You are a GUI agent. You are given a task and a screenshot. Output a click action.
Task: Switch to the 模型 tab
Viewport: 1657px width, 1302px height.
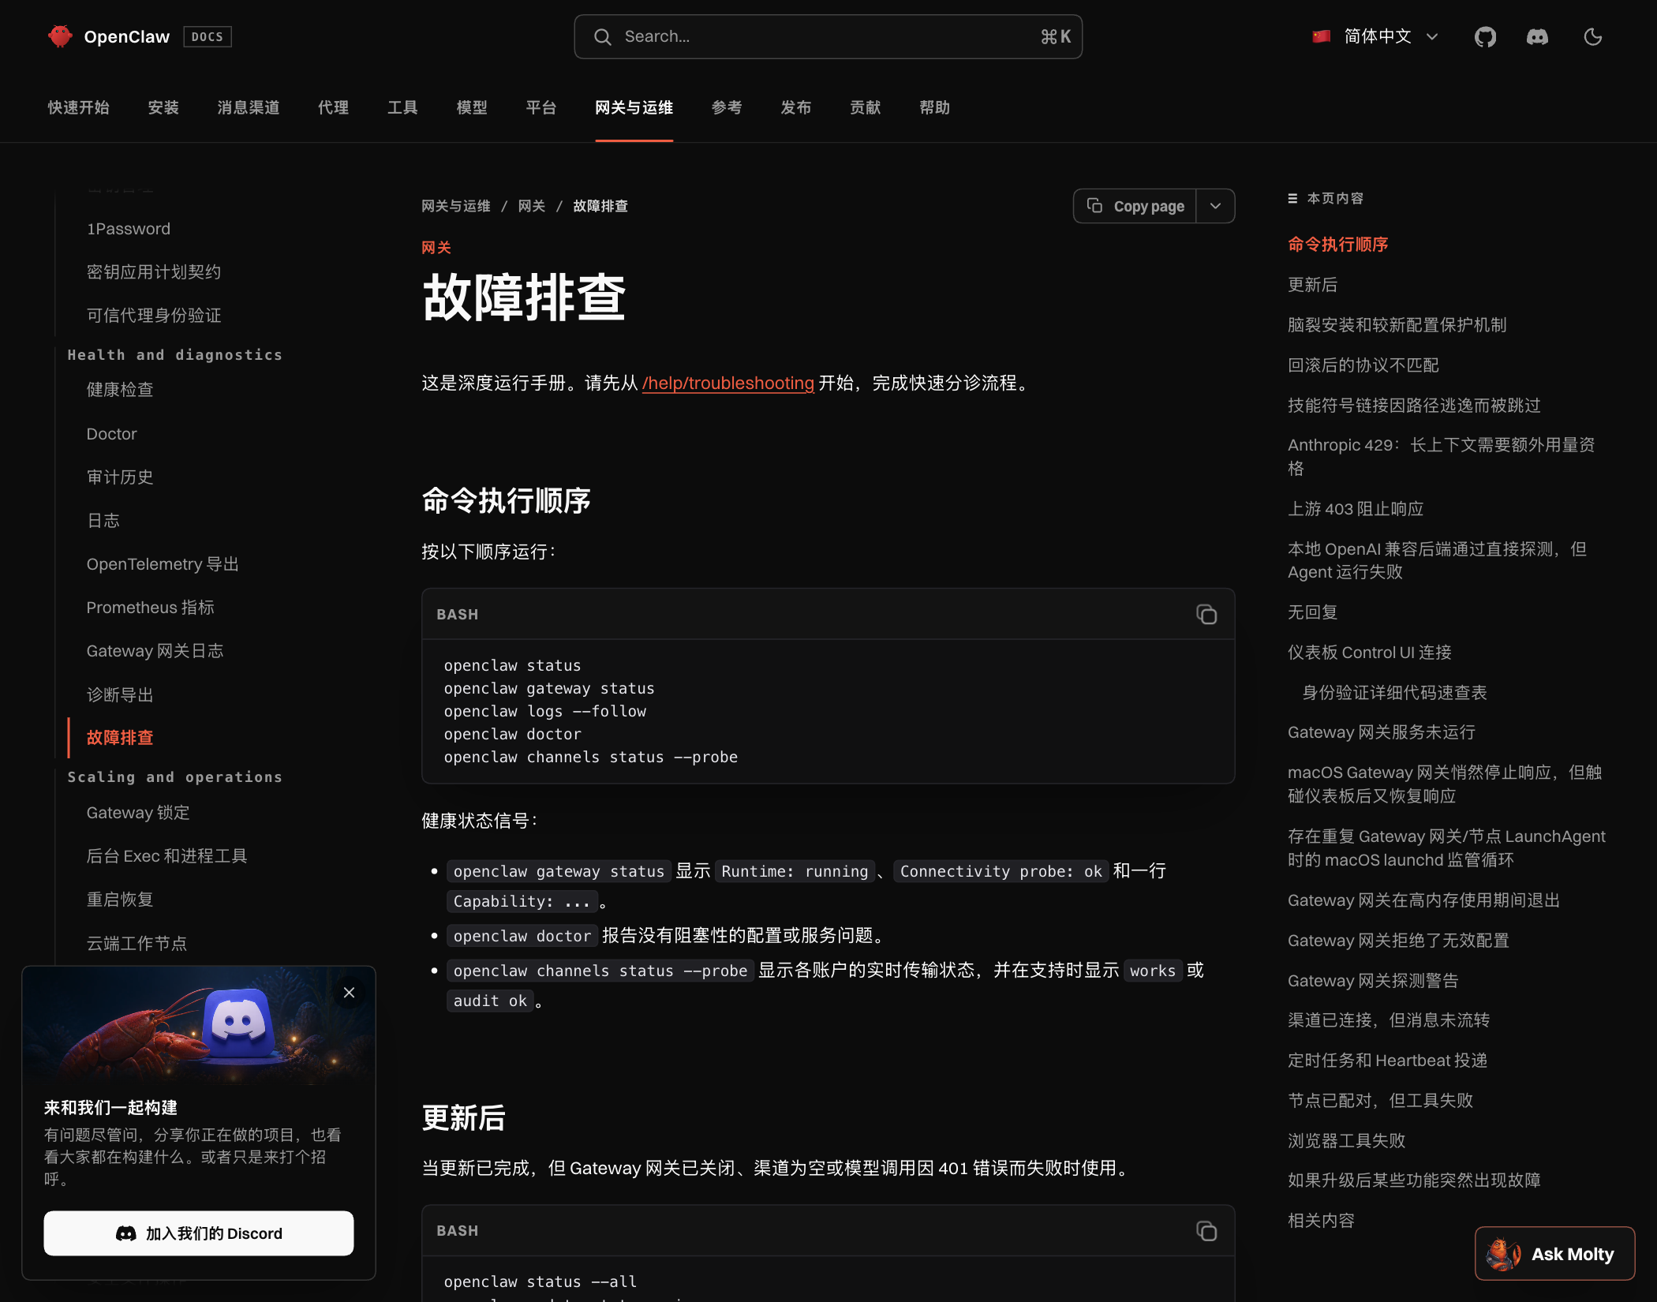[x=472, y=107]
